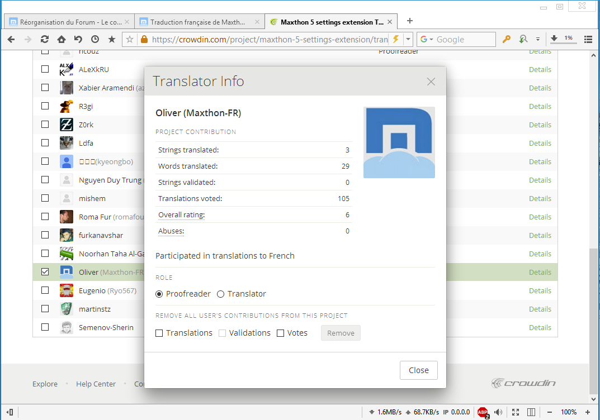Zoom in with the plus button
This screenshot has width=600, height=420.
point(588,412)
